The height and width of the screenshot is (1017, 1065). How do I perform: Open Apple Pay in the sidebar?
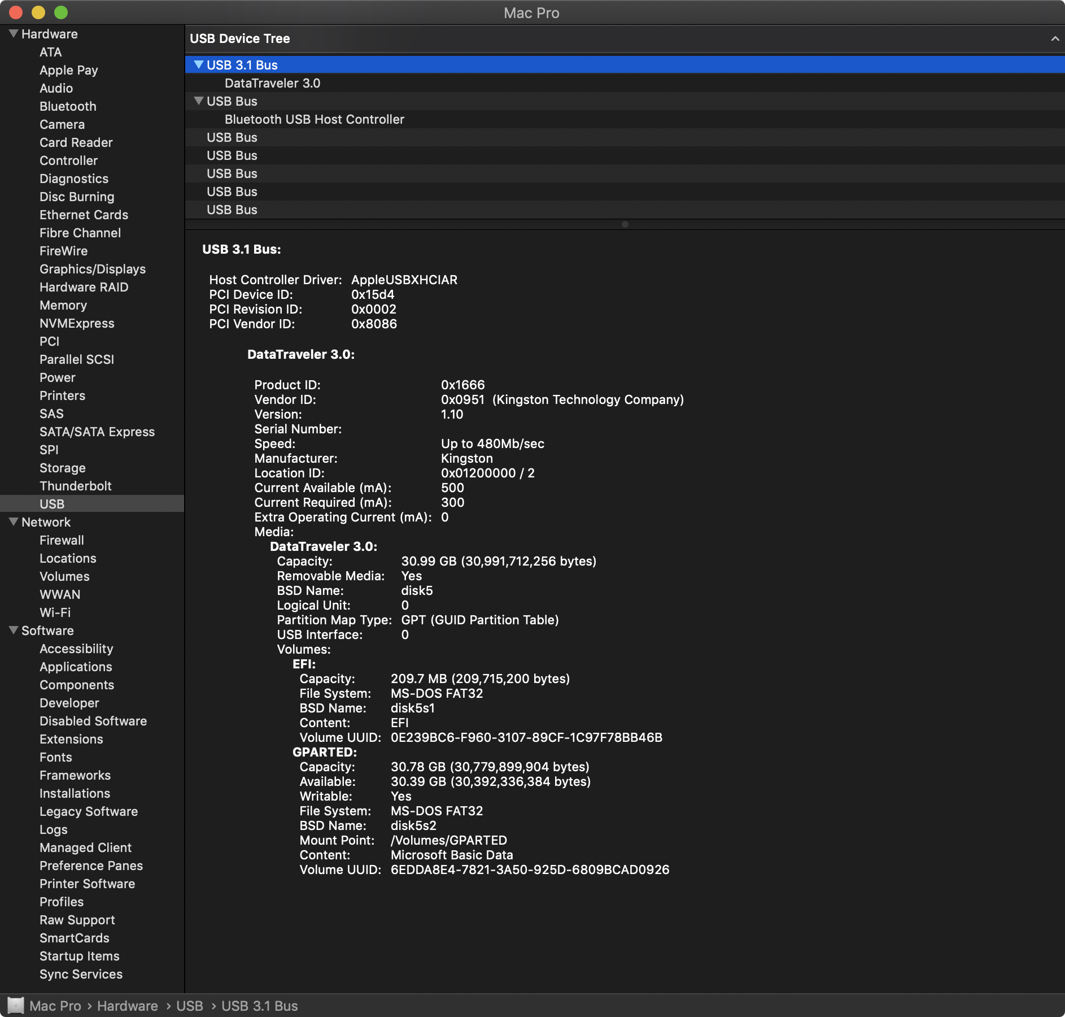[69, 70]
